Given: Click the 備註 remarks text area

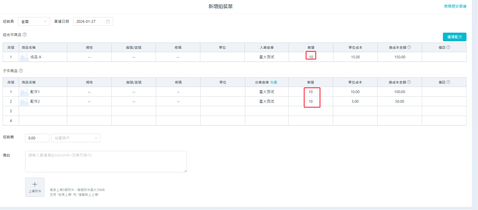Looking at the screenshot, I should coord(106,161).
